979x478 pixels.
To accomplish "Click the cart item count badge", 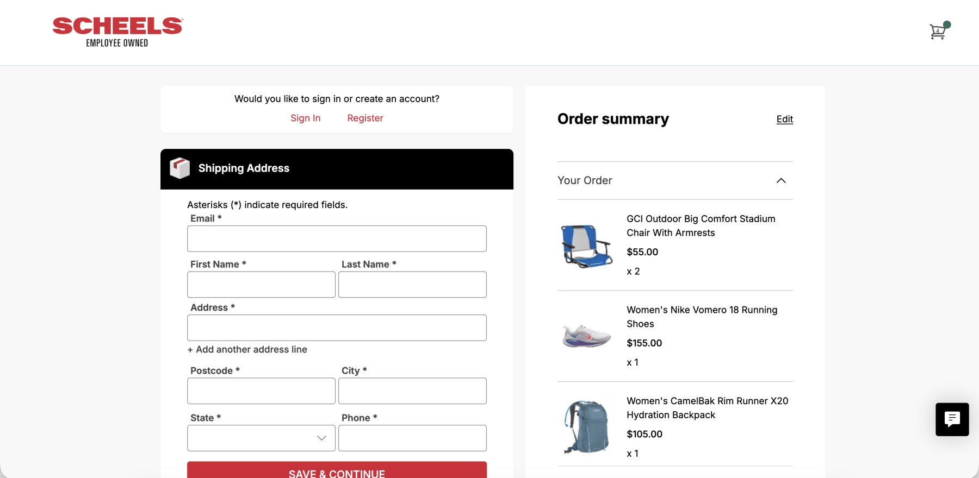I will click(x=947, y=24).
